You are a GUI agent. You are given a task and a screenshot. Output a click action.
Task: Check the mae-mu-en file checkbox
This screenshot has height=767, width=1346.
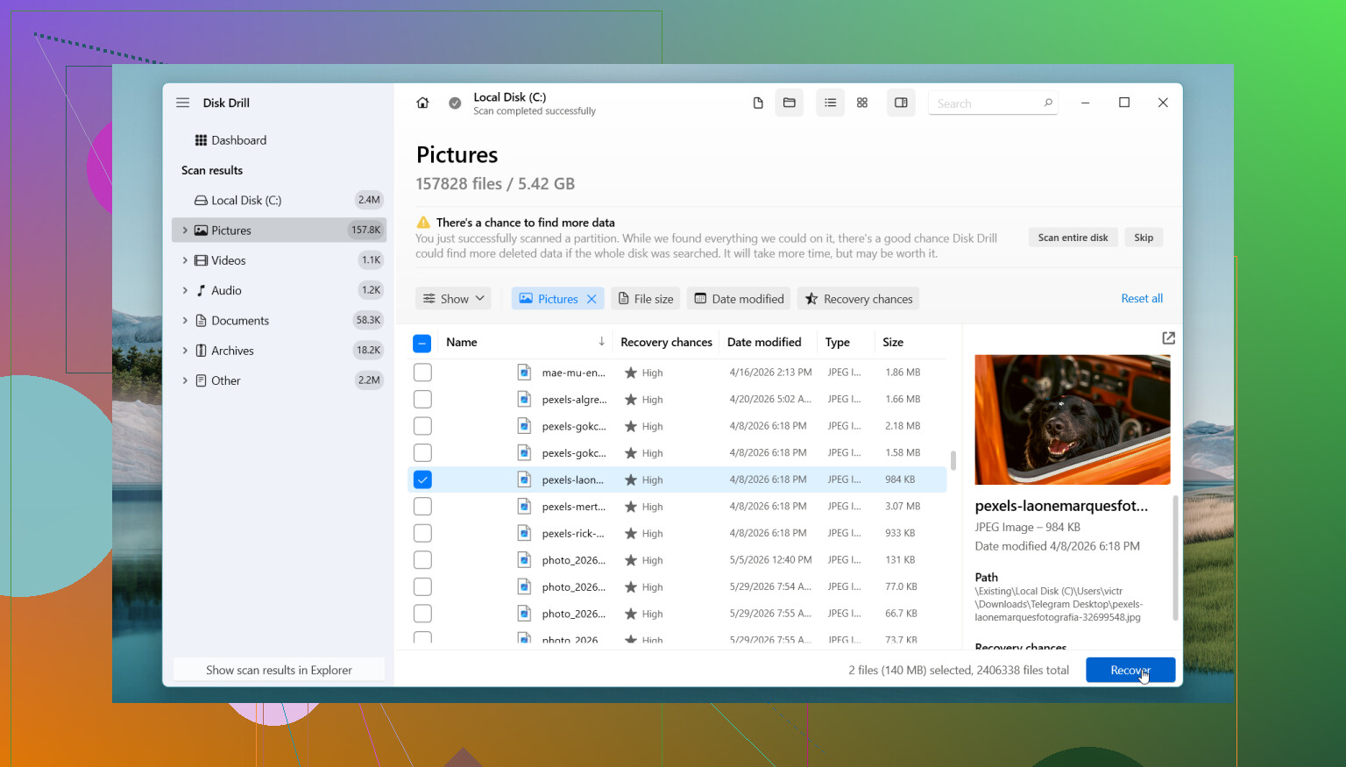pyautogui.click(x=422, y=373)
